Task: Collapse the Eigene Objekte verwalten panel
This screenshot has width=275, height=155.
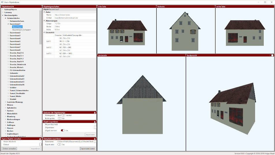Action: pos(40,139)
